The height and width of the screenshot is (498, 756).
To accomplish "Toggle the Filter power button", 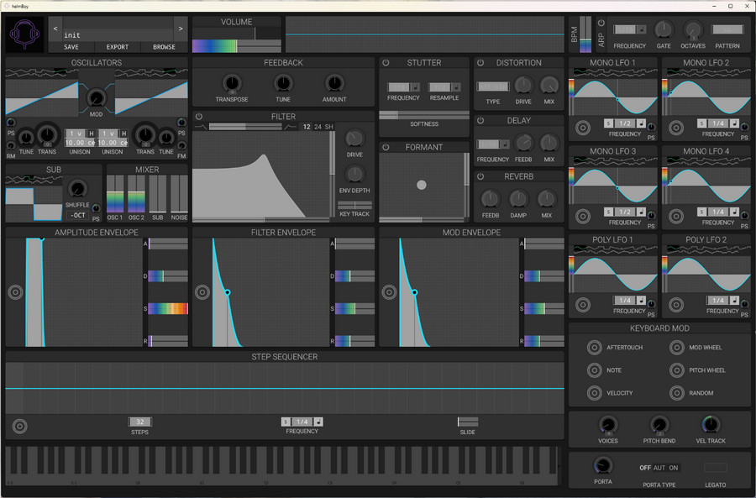I will [x=198, y=116].
